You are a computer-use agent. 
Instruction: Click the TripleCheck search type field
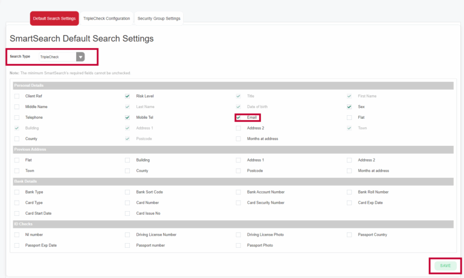62,57
